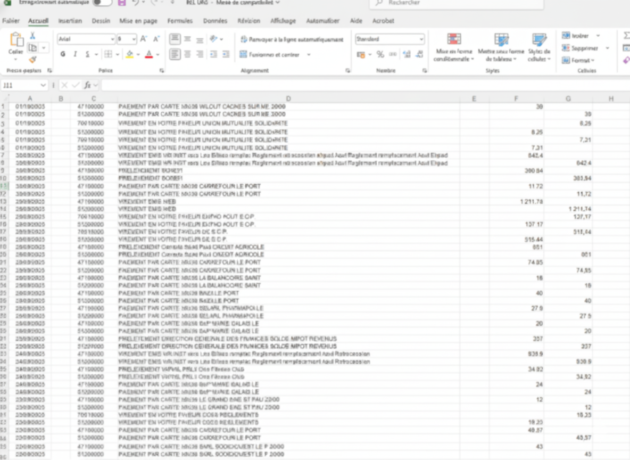
Task: Click the save (disk) icon in the title bar
Action: (x=122, y=3)
